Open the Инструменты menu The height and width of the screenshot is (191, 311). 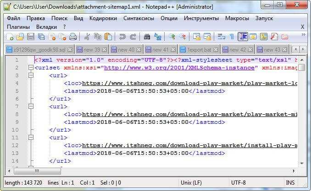click(201, 18)
